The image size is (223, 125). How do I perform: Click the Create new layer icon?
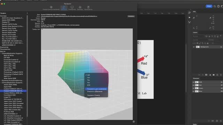tap(217, 75)
